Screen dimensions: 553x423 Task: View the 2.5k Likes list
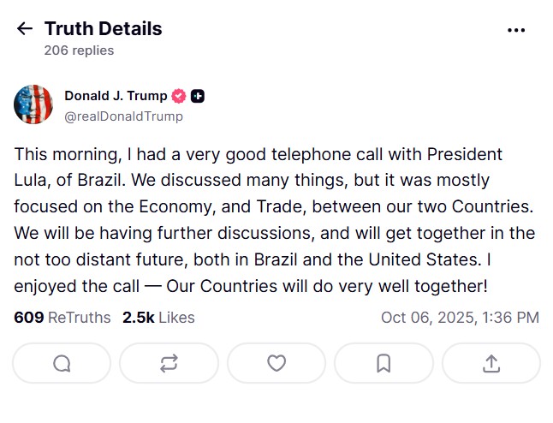coord(158,318)
